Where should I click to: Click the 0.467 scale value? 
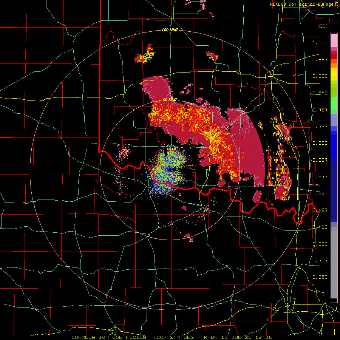pos(320,210)
